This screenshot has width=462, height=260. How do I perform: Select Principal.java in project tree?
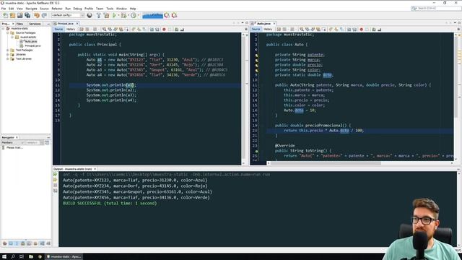(32, 45)
